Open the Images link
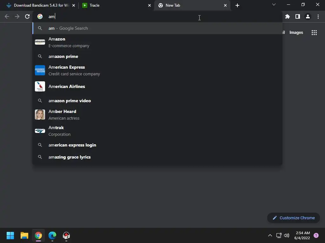Image resolution: width=325 pixels, height=243 pixels. (x=296, y=33)
